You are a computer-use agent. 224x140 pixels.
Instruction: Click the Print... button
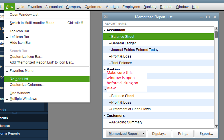tap(183, 134)
